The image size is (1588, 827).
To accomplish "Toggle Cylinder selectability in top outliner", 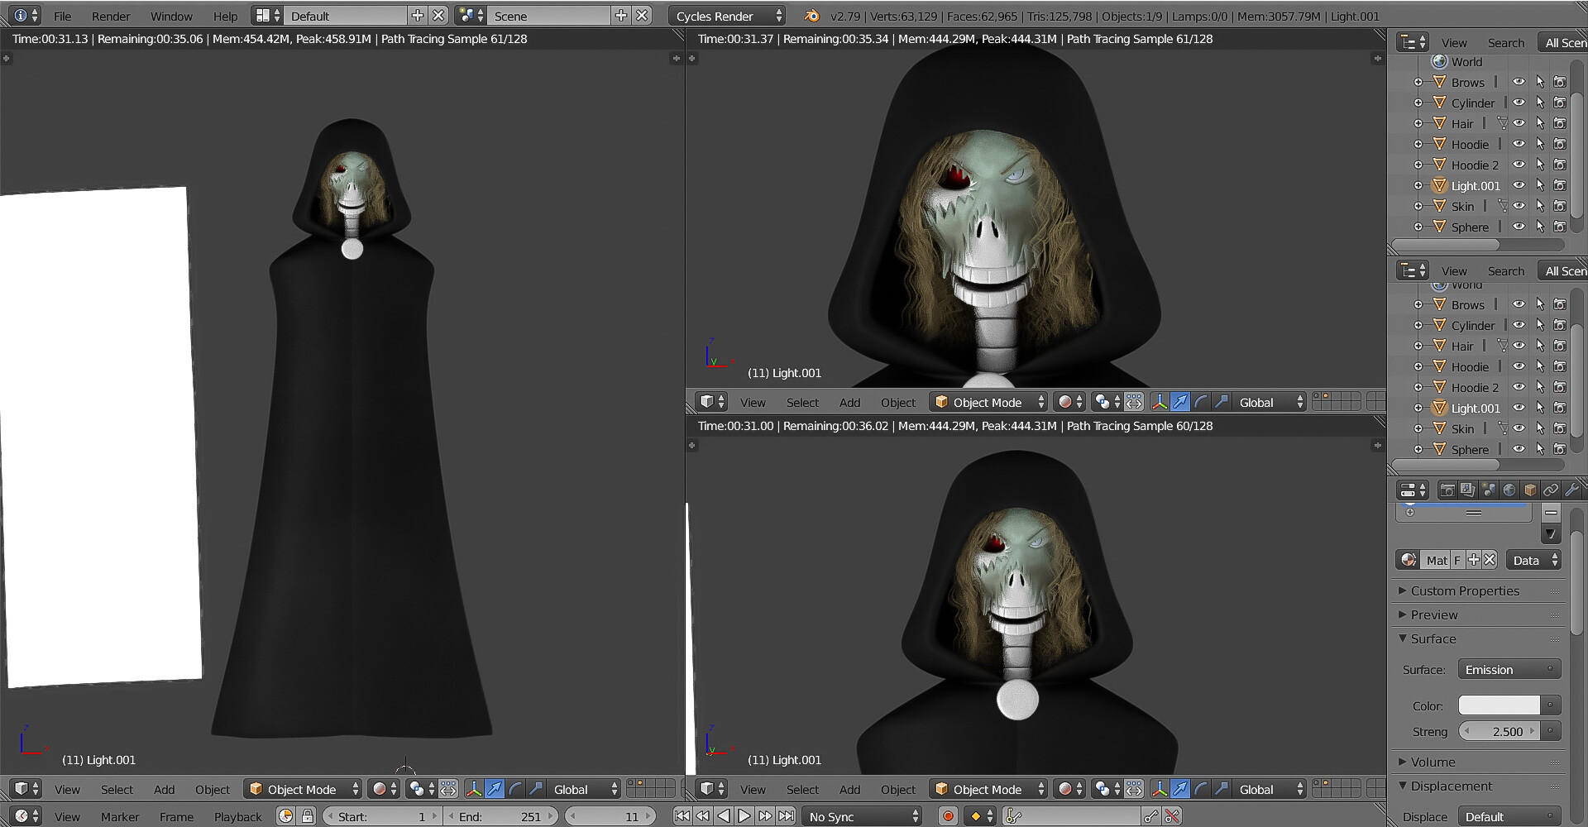I will (x=1539, y=103).
